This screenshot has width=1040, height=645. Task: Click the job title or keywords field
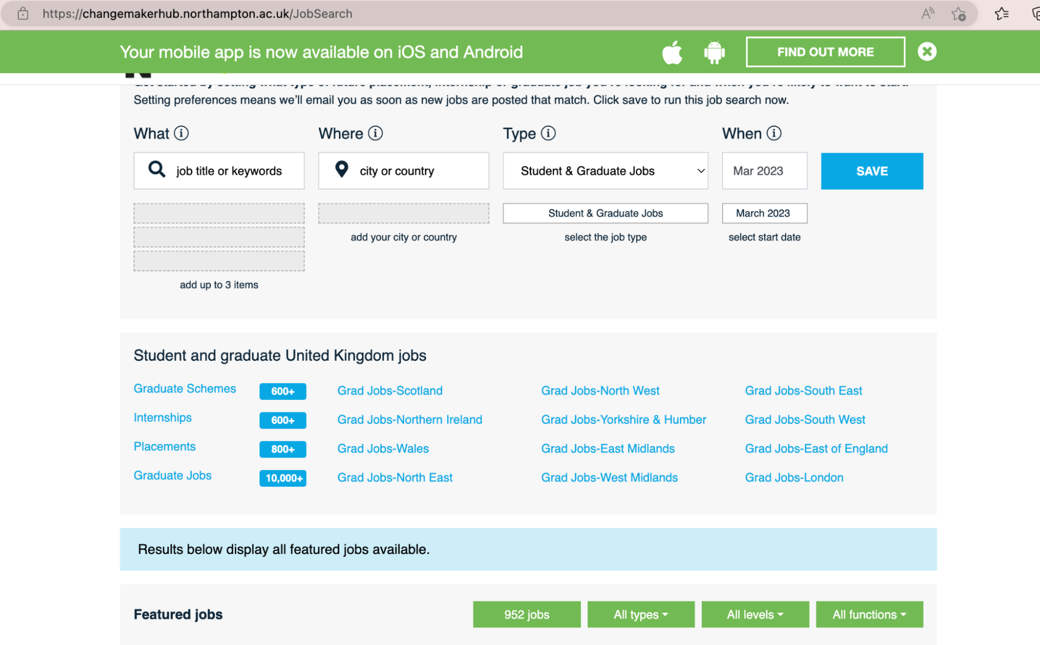(219, 171)
